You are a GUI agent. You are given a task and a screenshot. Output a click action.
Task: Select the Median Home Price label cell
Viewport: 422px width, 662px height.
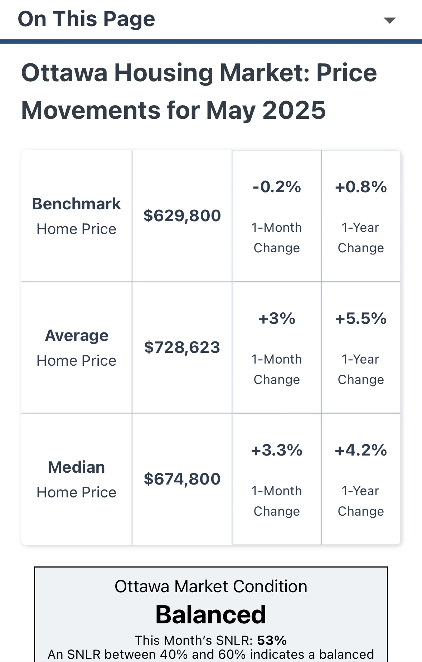(76, 479)
